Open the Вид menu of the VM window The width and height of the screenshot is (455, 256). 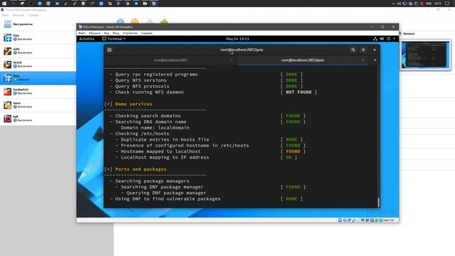point(107,33)
